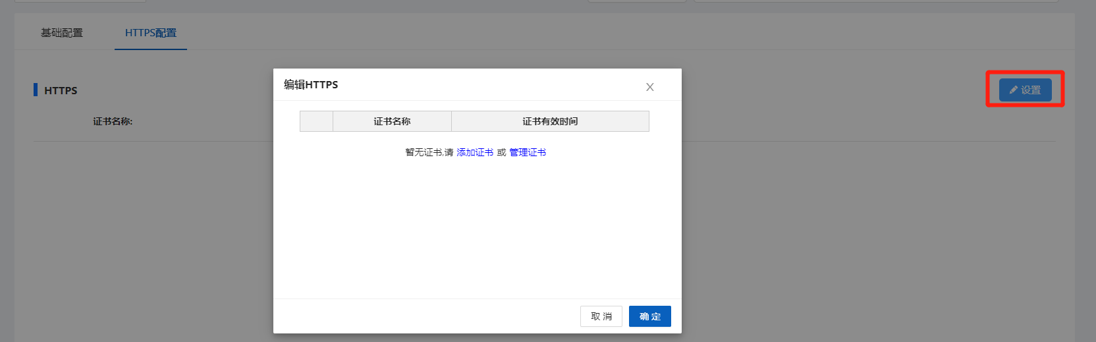Viewport: 1096px width, 342px height.
Task: Click the 证书名称 column header
Action: pyautogui.click(x=392, y=121)
